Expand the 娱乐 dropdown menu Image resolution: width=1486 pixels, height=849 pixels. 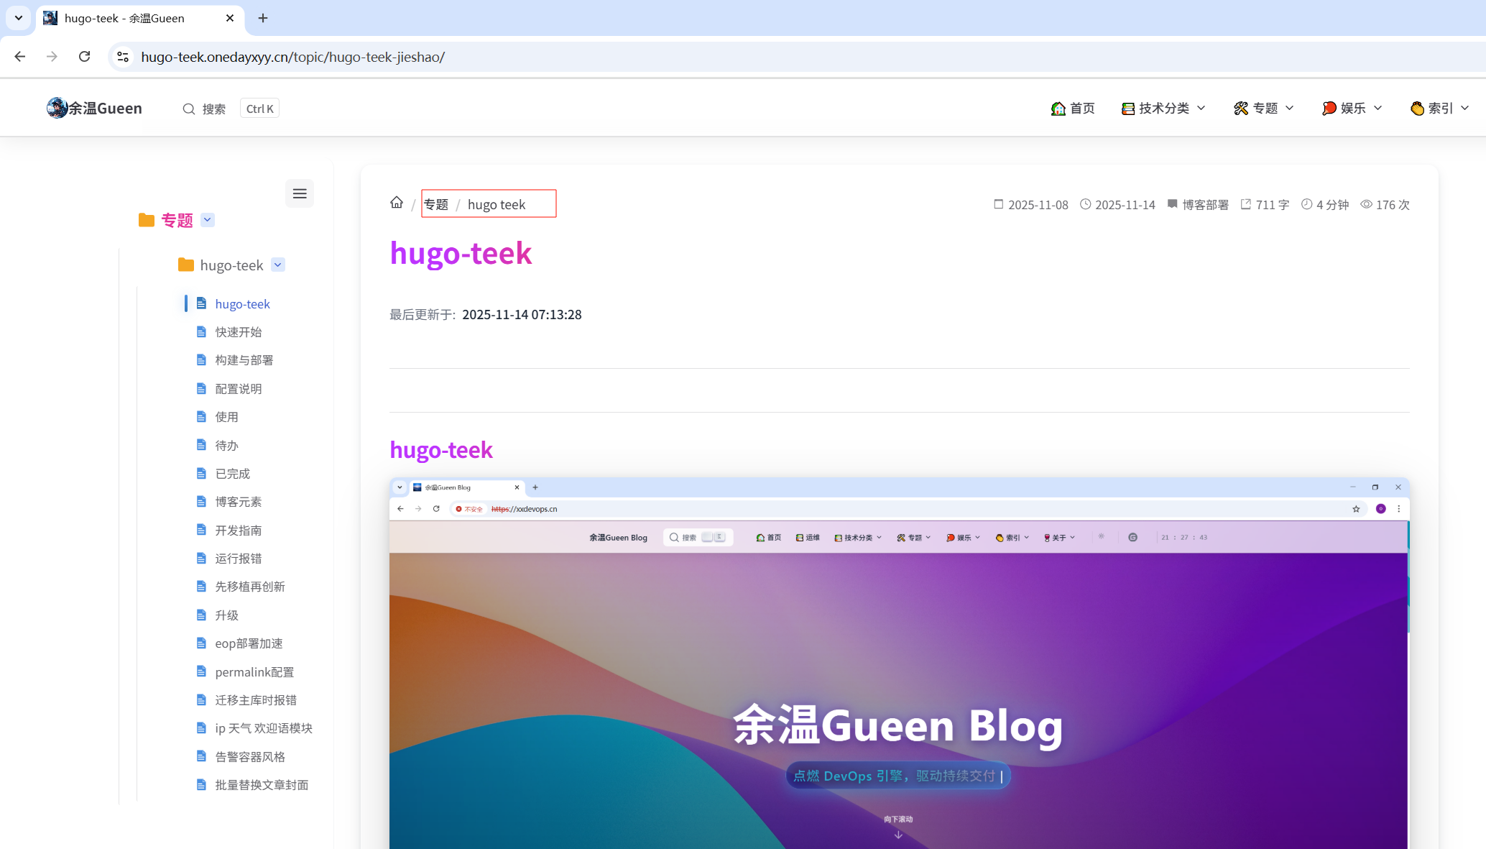(1352, 108)
